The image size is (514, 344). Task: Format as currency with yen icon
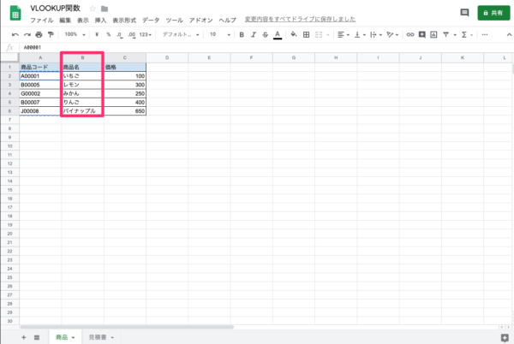97,34
